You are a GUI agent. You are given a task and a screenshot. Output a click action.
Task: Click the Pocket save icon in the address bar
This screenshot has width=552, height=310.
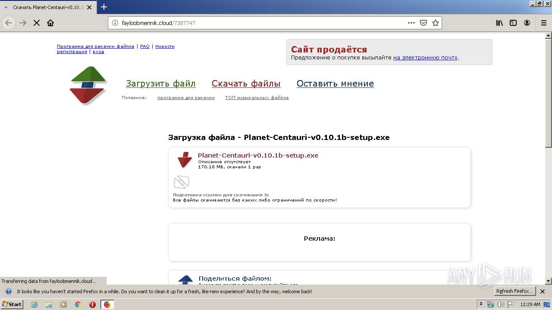point(423,23)
